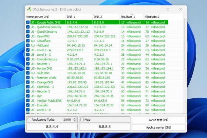This screenshot has height=138, width=207.
Task: Select the US - OpenDNS row name
Action: [40, 36]
